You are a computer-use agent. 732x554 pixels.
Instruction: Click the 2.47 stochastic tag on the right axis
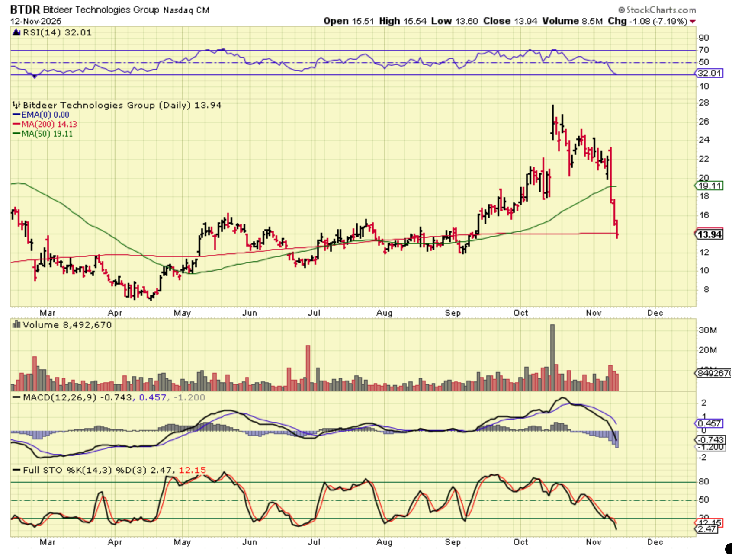tap(707, 529)
